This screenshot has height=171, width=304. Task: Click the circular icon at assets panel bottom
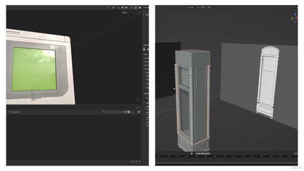pyautogui.click(x=133, y=161)
